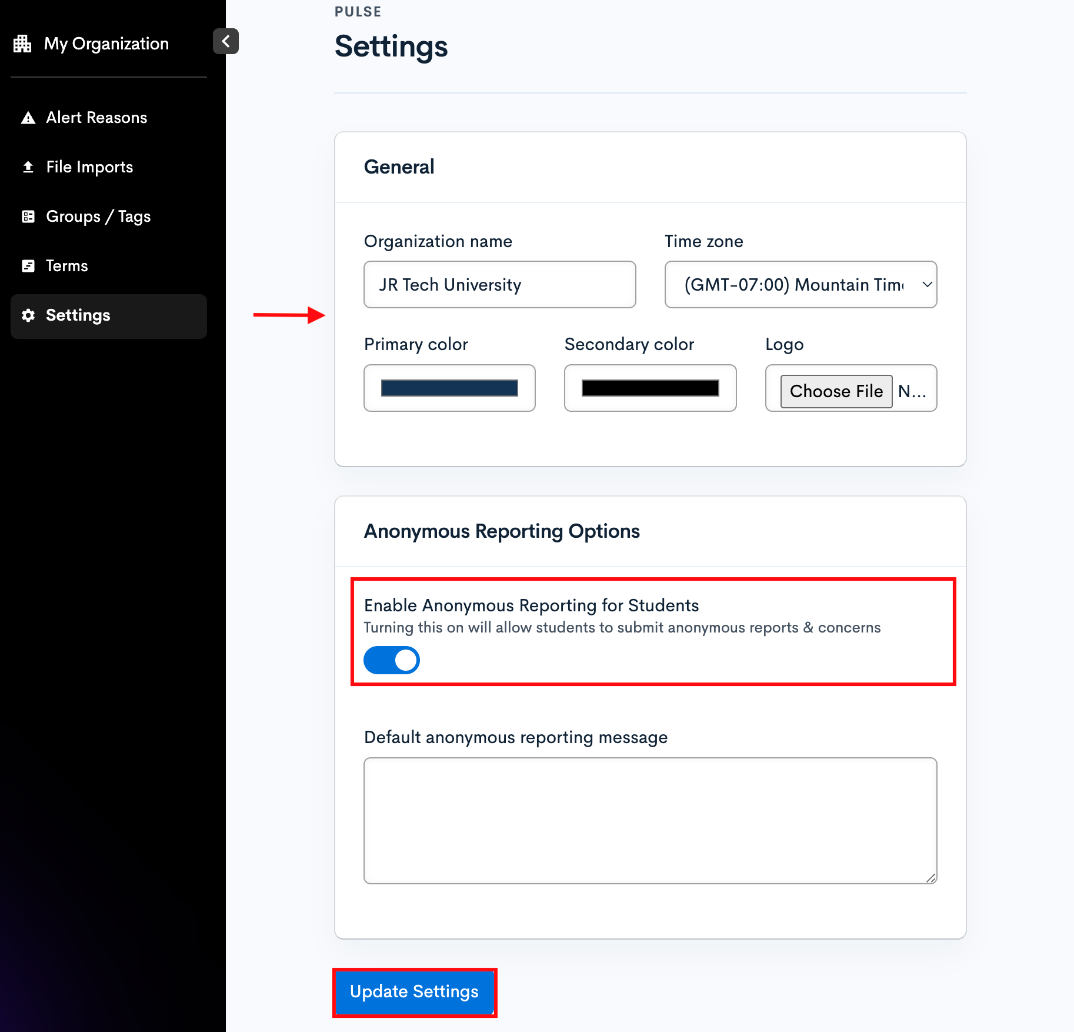Click the "Anonymous Reporting Options" heading

502,531
